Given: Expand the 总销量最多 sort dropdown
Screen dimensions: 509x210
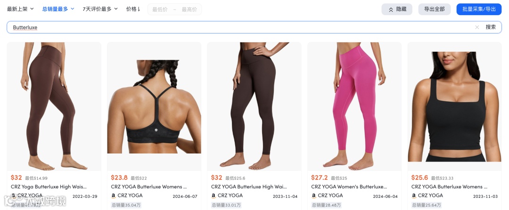Looking at the screenshot, I should coord(58,9).
